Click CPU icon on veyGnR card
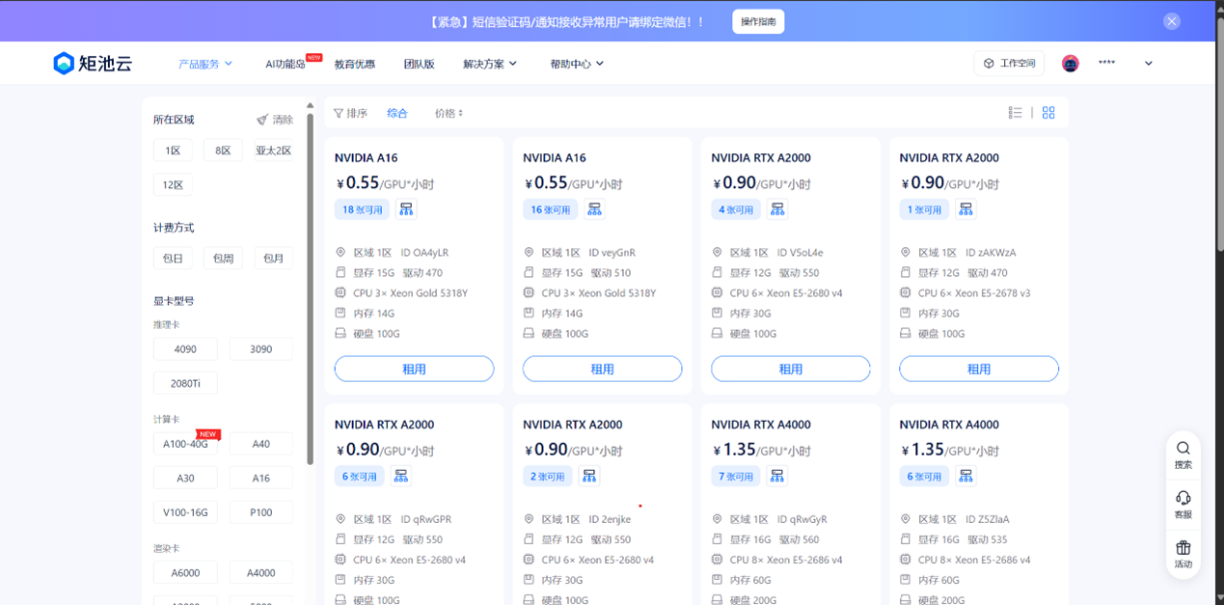Screen dimensions: 1224x605 click(x=529, y=292)
